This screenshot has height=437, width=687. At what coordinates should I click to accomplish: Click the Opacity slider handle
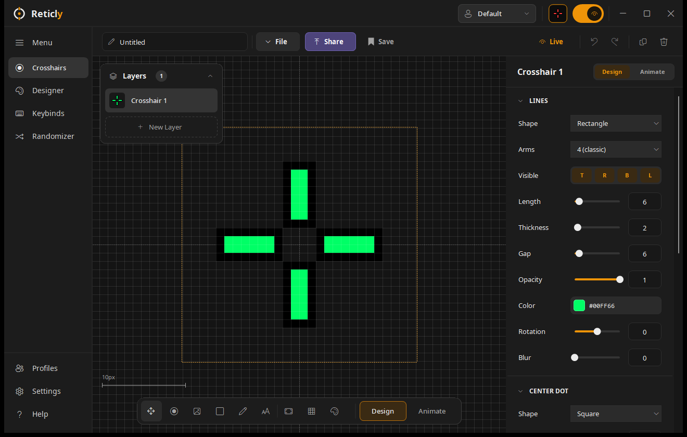pyautogui.click(x=620, y=279)
